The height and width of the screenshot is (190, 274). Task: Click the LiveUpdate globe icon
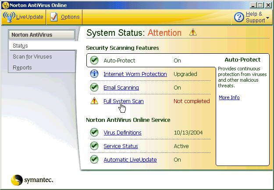[x=9, y=17]
